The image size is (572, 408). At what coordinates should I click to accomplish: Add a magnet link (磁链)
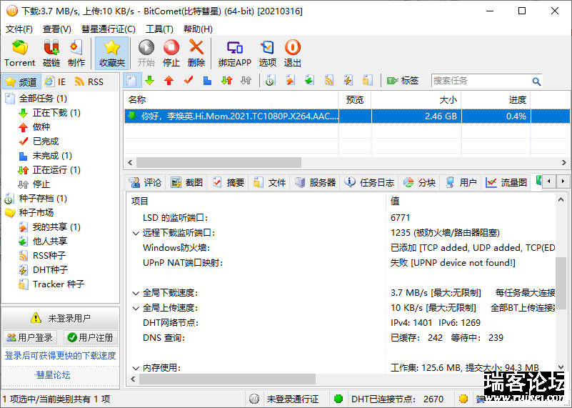tap(51, 54)
